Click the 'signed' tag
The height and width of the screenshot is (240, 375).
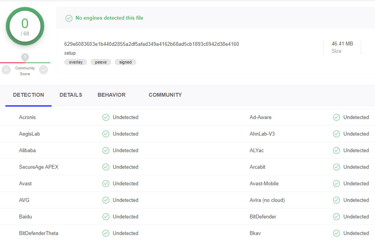point(126,62)
